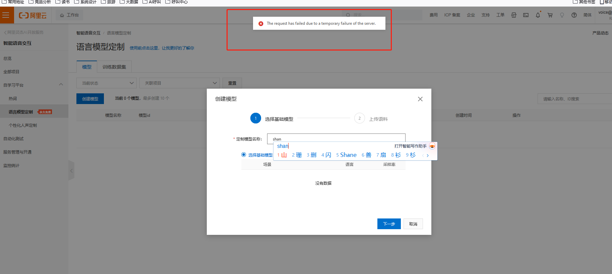Open the 关联项目 dropdown

[x=180, y=83]
